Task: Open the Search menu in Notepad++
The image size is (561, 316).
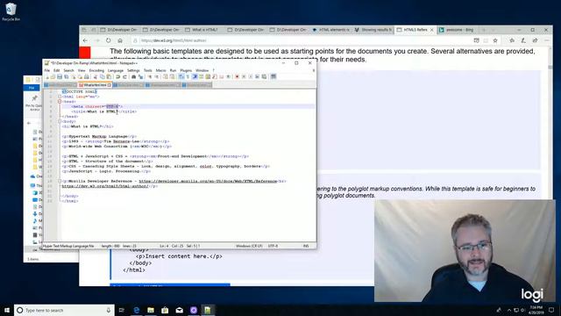Action: pos(68,70)
